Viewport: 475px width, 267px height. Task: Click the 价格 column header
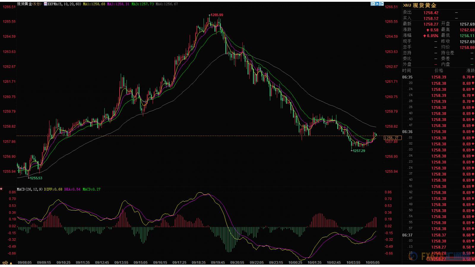pyautogui.click(x=439, y=71)
